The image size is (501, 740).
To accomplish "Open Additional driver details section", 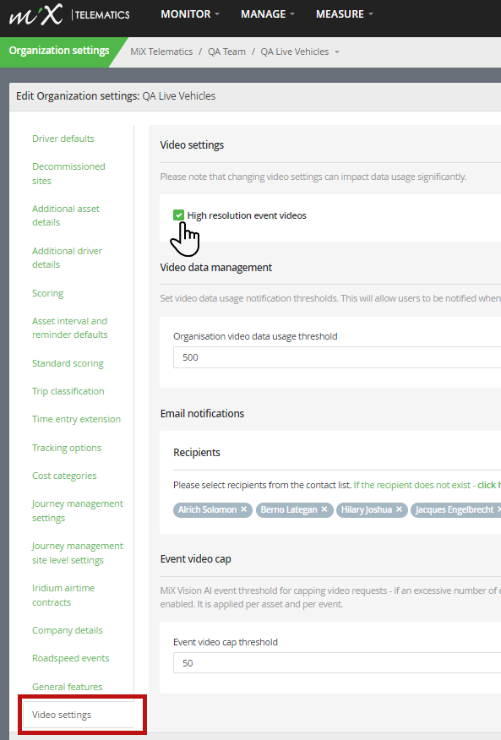I will (x=67, y=258).
